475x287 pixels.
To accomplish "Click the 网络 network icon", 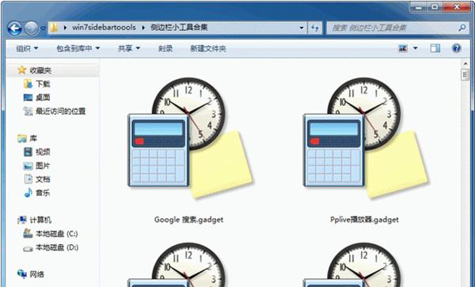I will [x=22, y=274].
